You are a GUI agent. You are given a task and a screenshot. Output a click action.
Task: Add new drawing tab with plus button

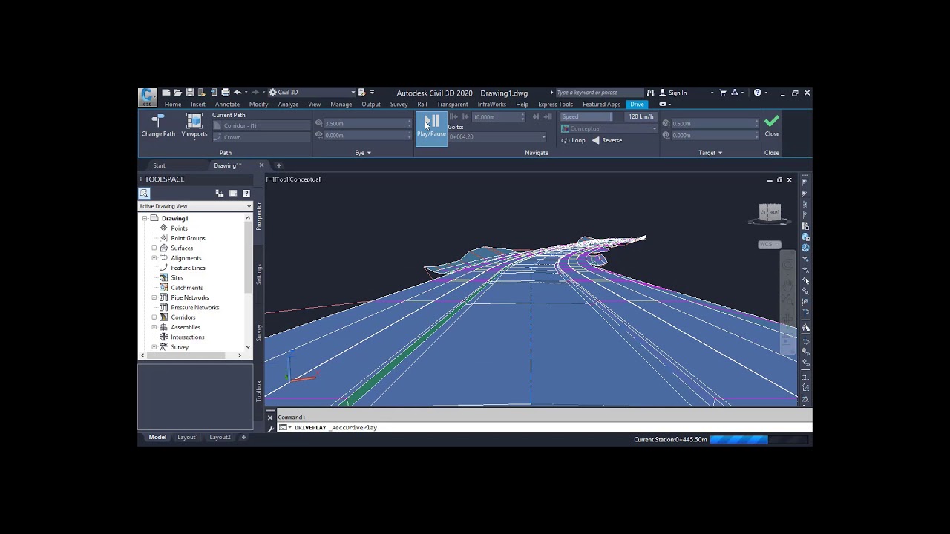279,165
